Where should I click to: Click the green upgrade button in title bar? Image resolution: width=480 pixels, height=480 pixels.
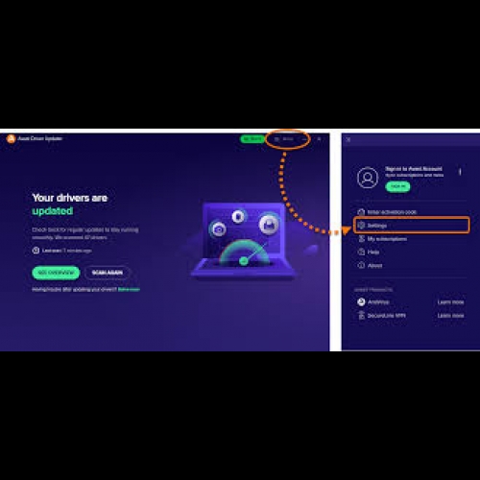click(x=252, y=139)
